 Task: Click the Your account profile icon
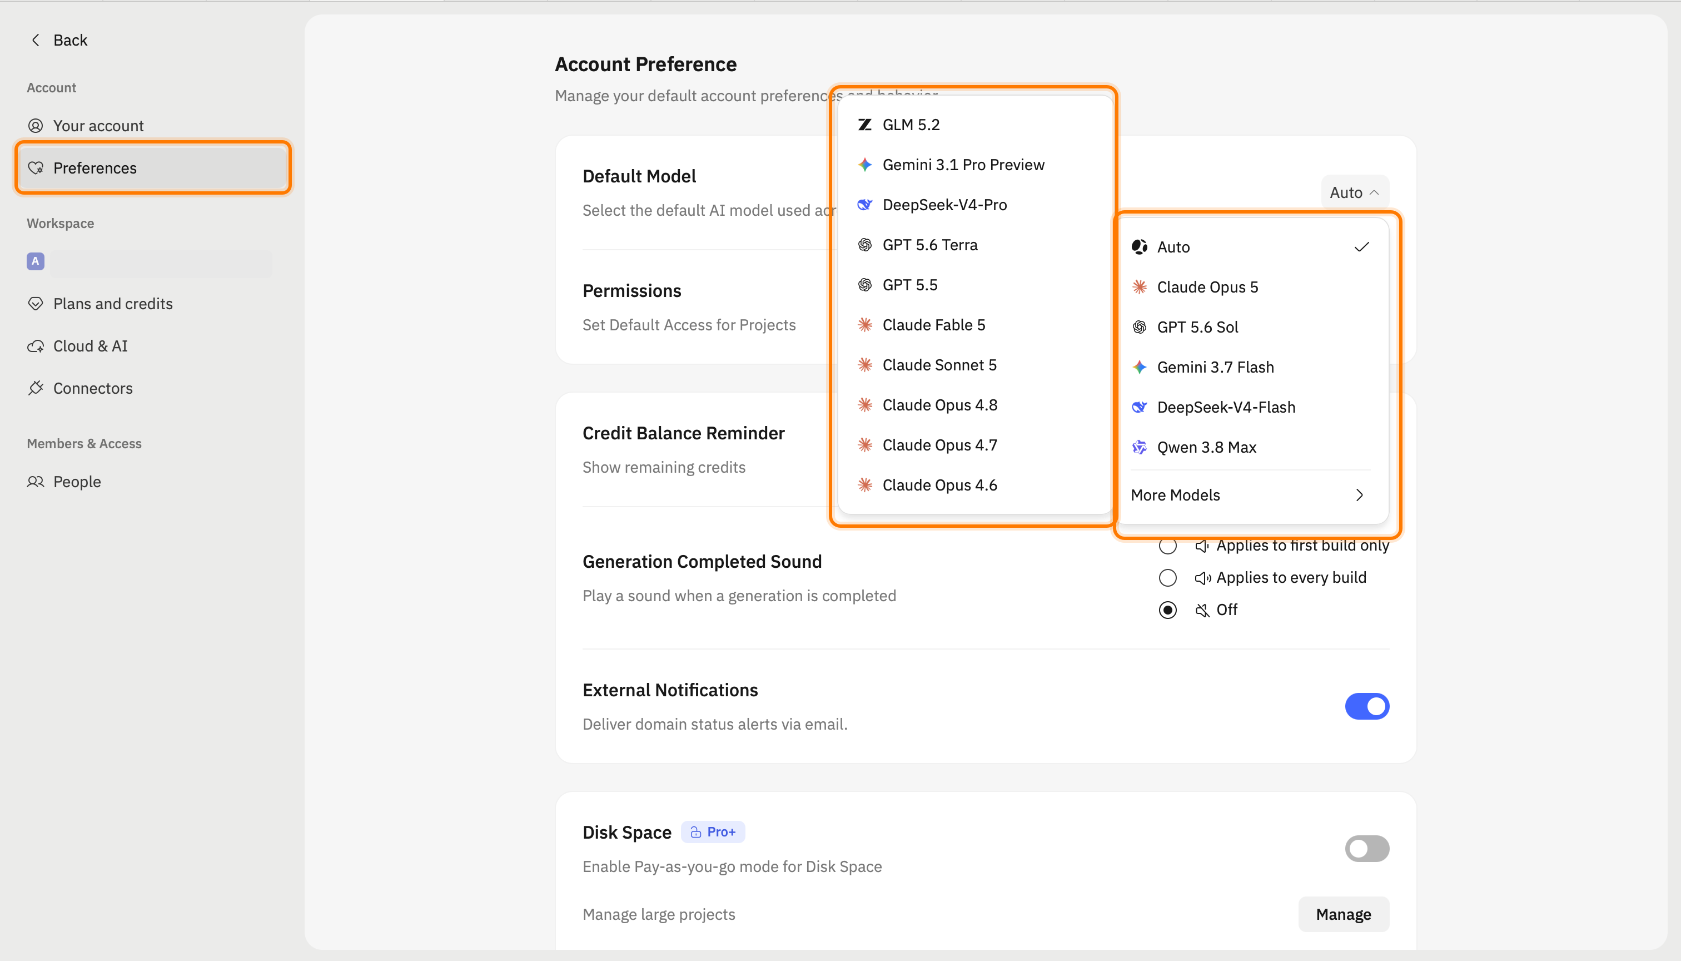pos(36,125)
